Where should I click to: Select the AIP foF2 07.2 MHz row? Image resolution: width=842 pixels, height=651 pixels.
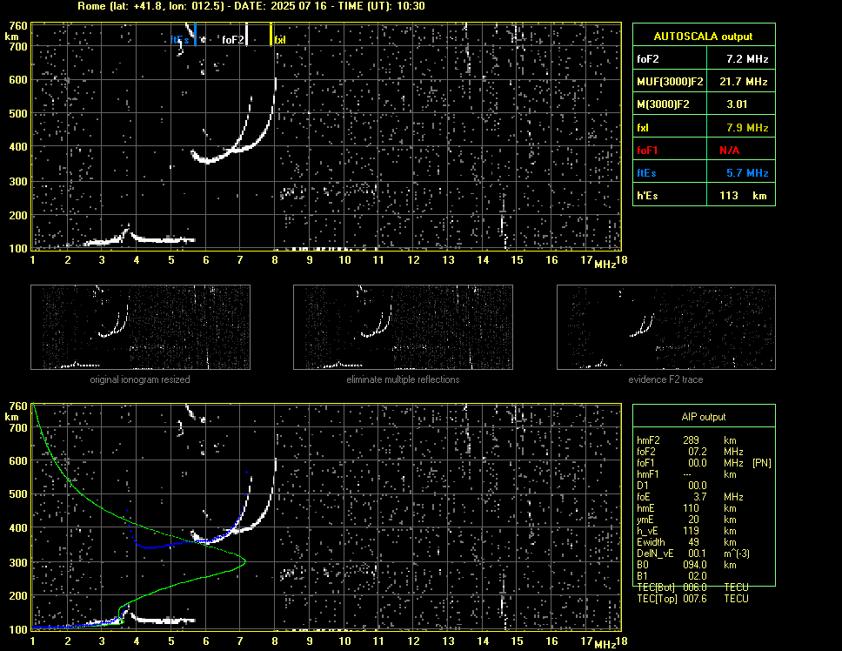[690, 451]
